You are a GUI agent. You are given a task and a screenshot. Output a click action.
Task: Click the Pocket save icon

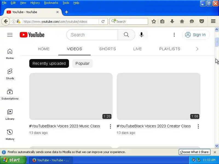point(202,22)
